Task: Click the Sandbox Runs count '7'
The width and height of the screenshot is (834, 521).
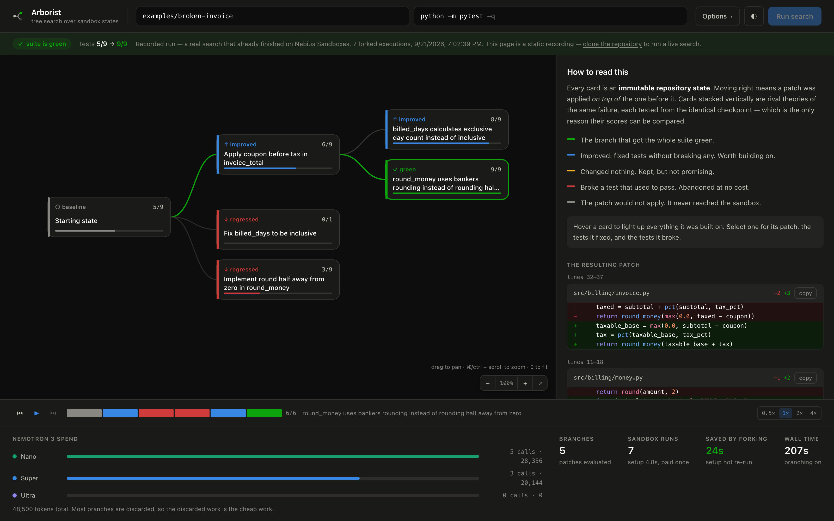Action: tap(631, 451)
